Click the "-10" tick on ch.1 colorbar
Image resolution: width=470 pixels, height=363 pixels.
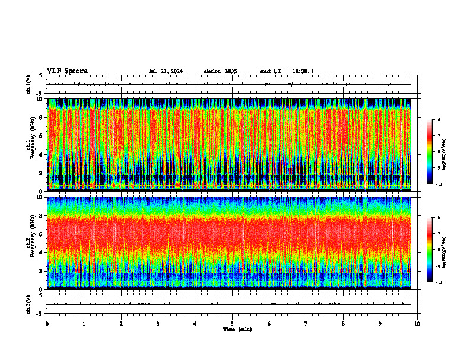(439, 184)
